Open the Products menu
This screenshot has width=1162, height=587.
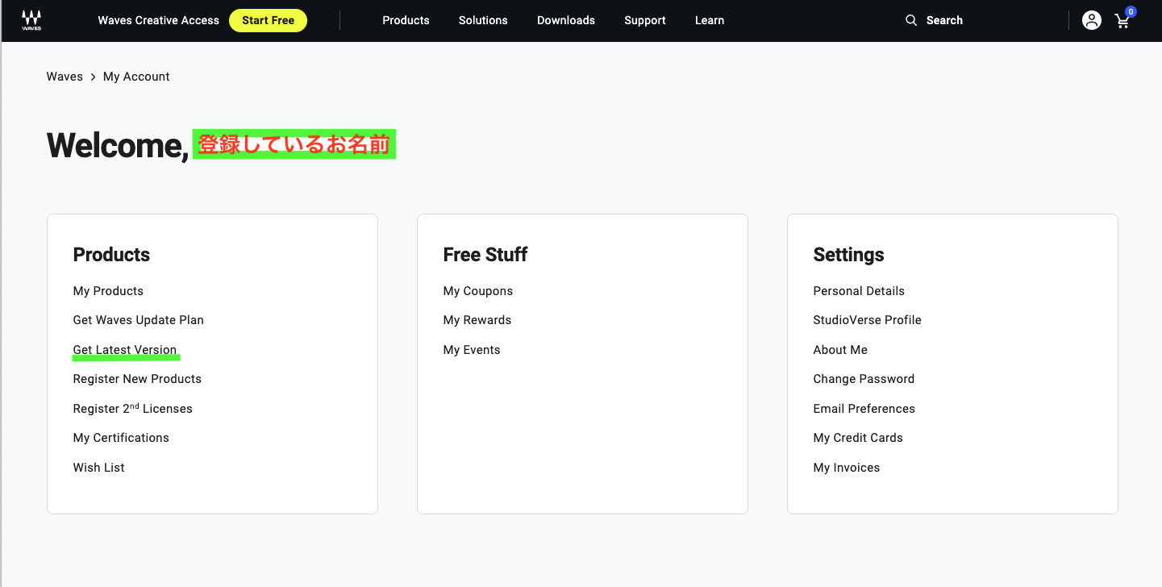click(x=406, y=20)
